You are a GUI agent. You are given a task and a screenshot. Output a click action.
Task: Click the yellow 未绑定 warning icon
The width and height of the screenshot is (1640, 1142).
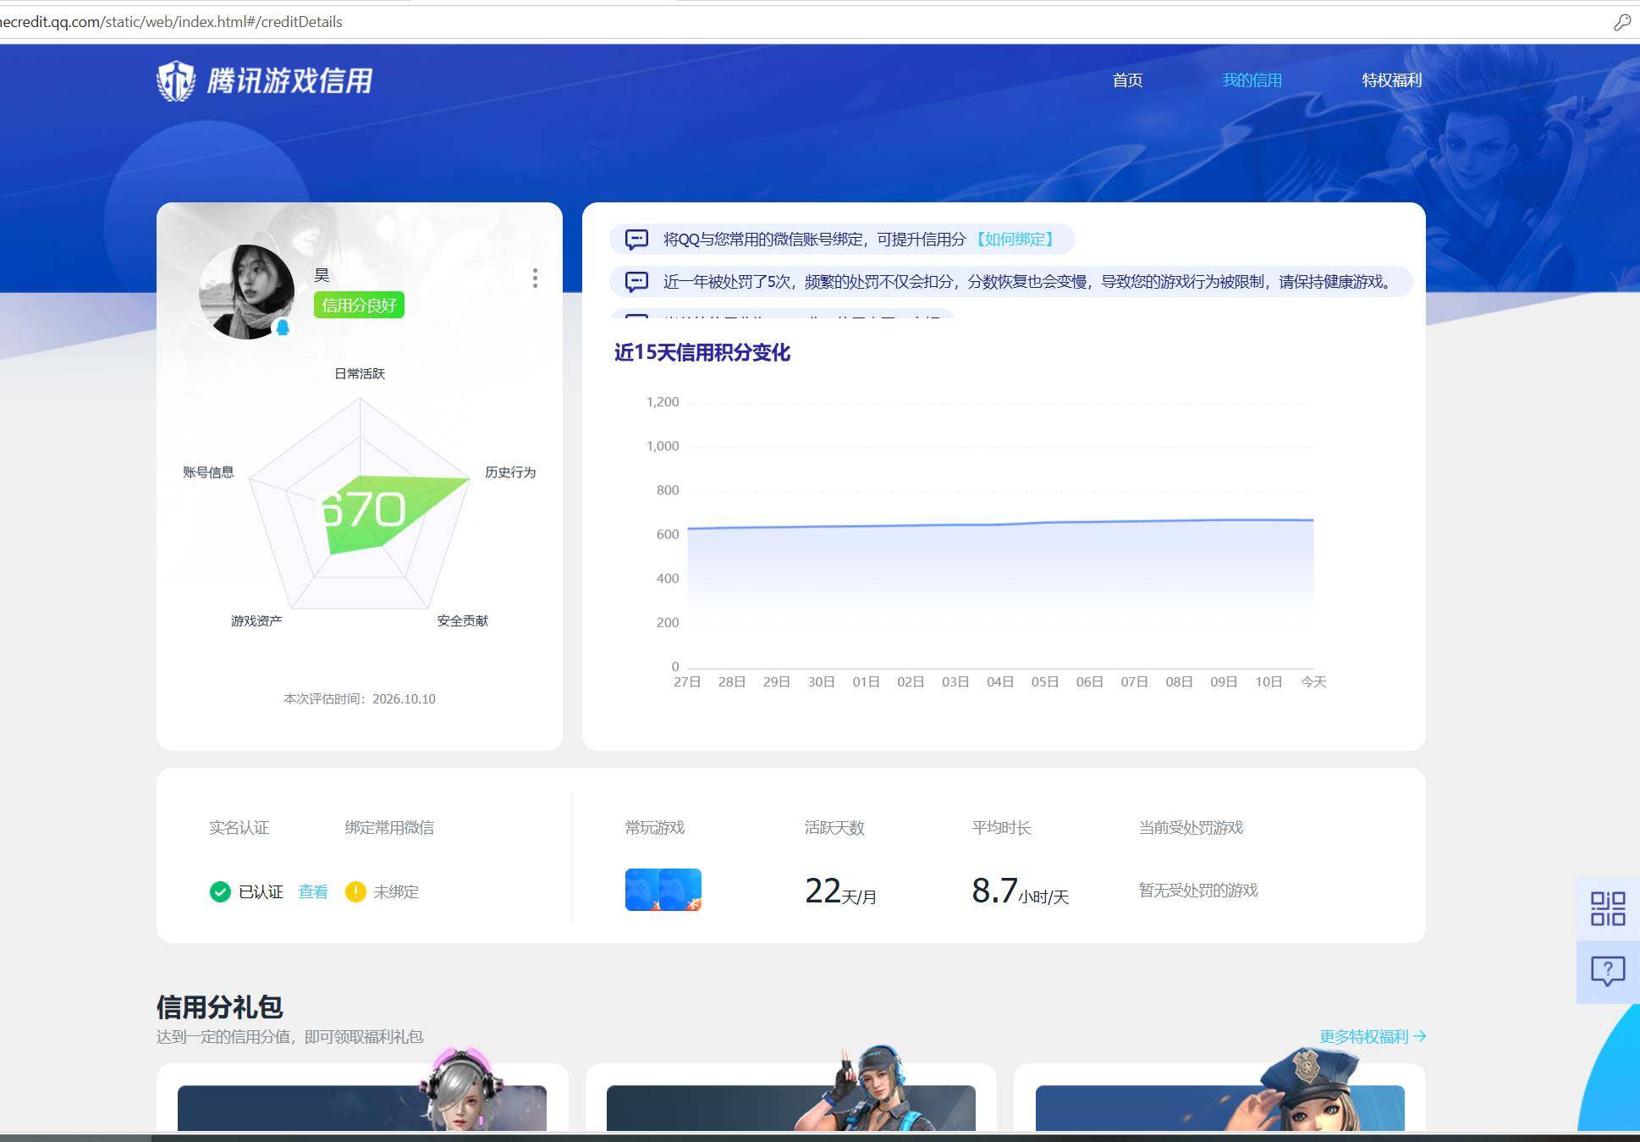point(355,892)
